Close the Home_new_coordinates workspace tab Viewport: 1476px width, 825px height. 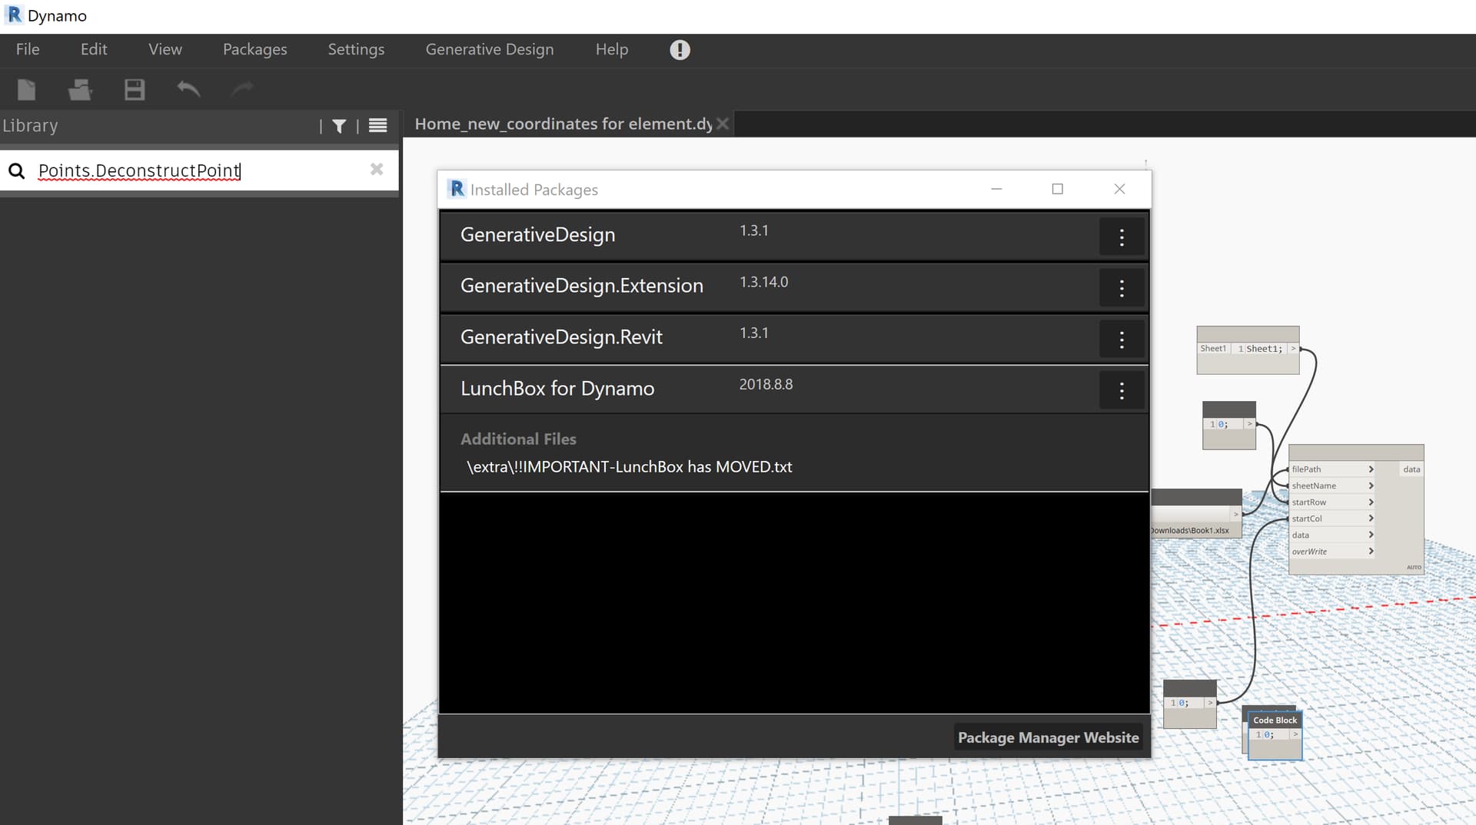pyautogui.click(x=723, y=124)
